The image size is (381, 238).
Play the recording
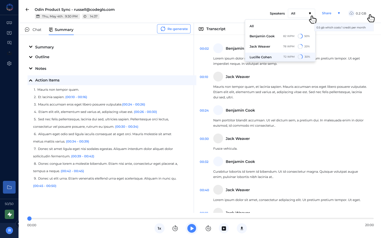(192, 228)
